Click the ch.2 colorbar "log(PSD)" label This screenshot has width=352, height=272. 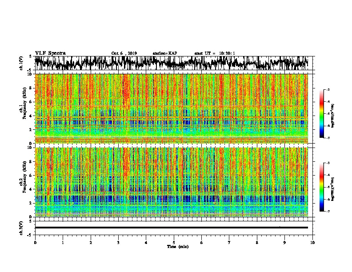(333, 189)
